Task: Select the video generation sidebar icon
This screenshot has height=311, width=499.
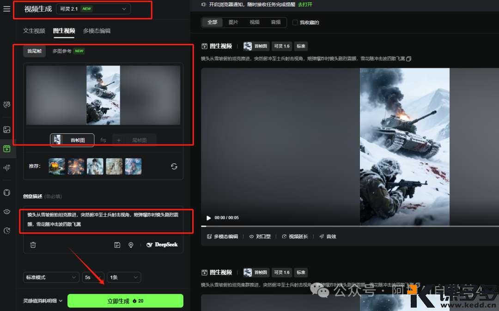Action: click(6, 149)
